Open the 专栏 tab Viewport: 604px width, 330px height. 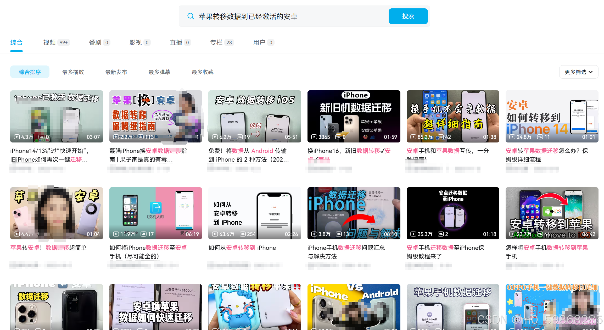tap(216, 42)
